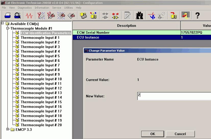
Task: Select Thermocouple Input # 9 in the tree
Action: [x=40, y=74]
